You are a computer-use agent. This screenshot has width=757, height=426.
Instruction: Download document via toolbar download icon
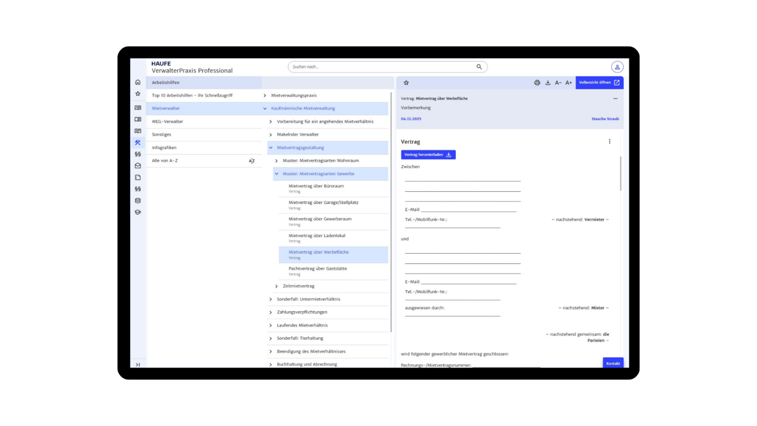coord(548,83)
